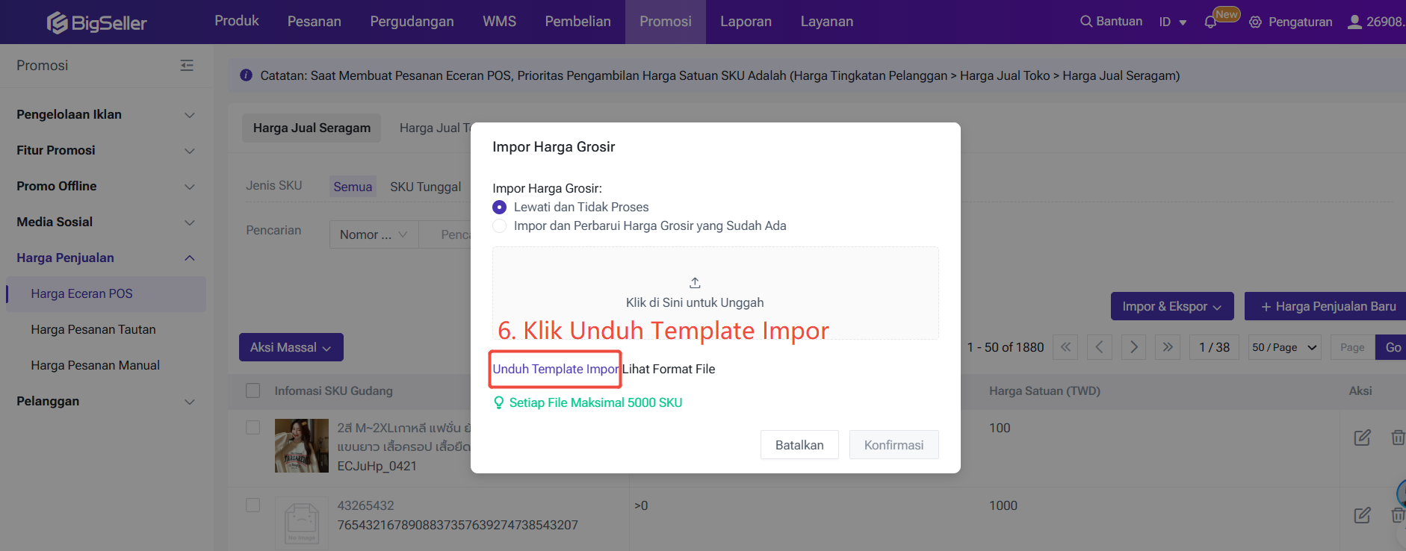
Task: Click the Bantuan search icon
Action: (1086, 22)
